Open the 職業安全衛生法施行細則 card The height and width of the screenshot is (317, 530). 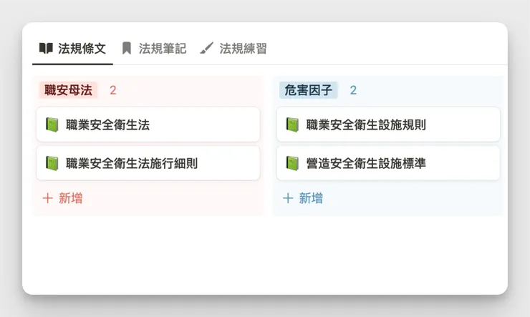pyautogui.click(x=148, y=163)
